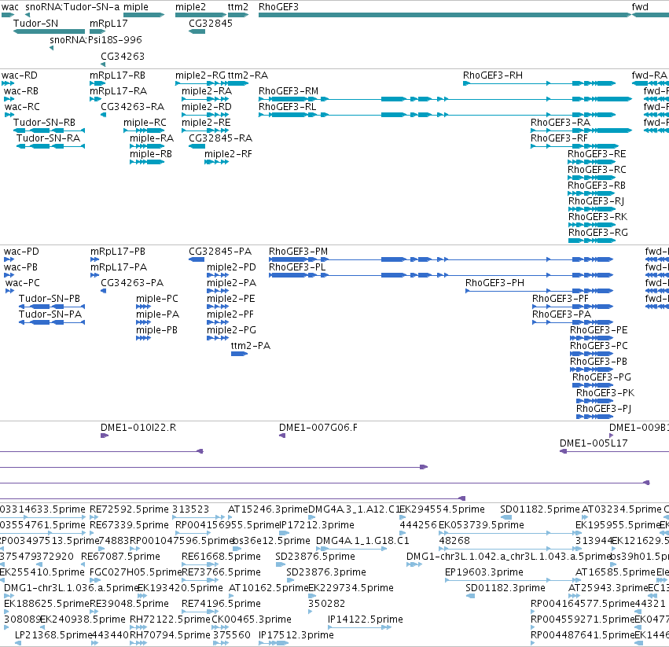Open the DME1-010I22.R BAC end label
Screen dimensions: 669x647
[x=138, y=427]
